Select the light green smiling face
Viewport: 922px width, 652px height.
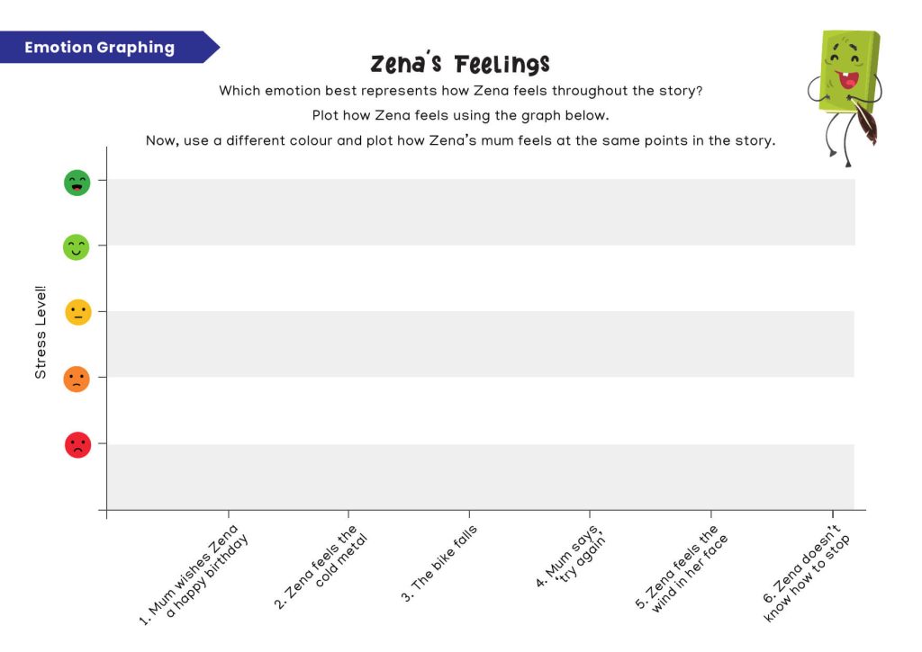pos(77,247)
